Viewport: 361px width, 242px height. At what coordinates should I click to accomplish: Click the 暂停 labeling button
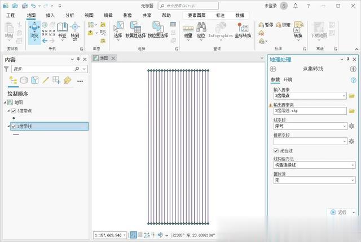coord(266,25)
